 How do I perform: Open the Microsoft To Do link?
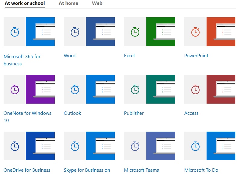click(x=201, y=170)
